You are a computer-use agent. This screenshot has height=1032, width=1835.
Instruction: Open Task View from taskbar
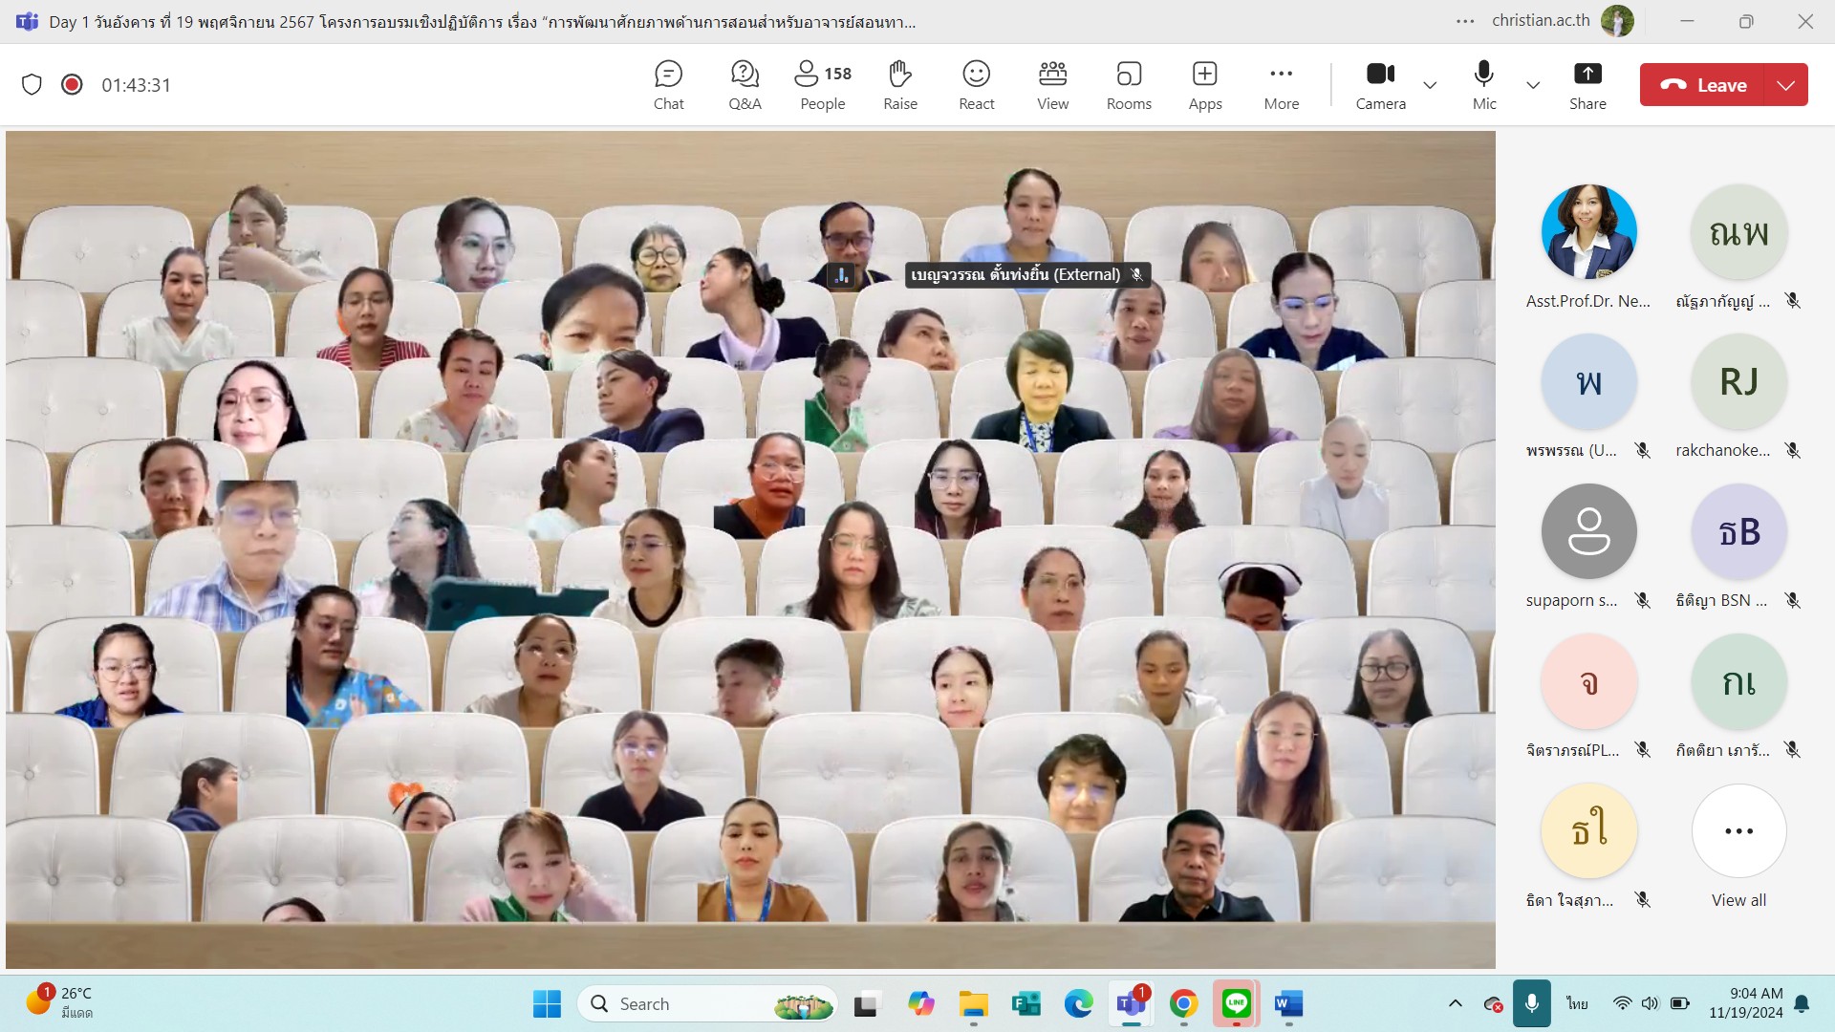pyautogui.click(x=866, y=1003)
